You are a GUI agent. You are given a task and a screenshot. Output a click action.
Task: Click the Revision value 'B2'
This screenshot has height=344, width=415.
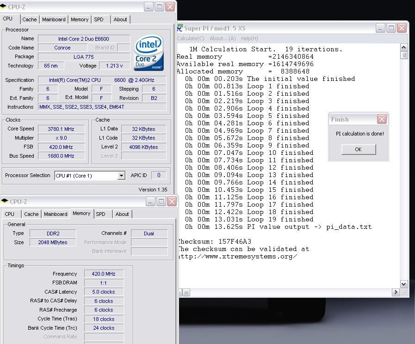pos(154,98)
